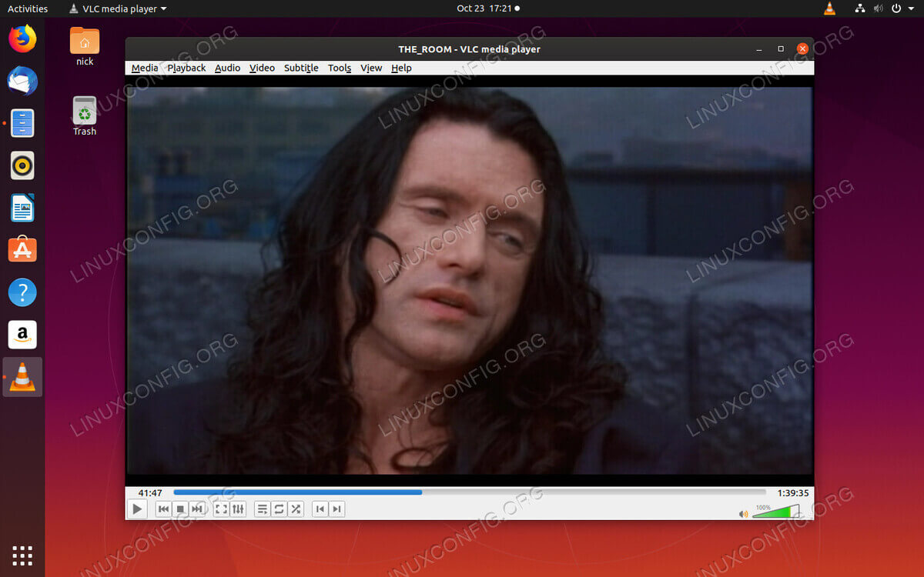Open the extended settings equalizer icon
The image size is (924, 577).
coord(239,509)
